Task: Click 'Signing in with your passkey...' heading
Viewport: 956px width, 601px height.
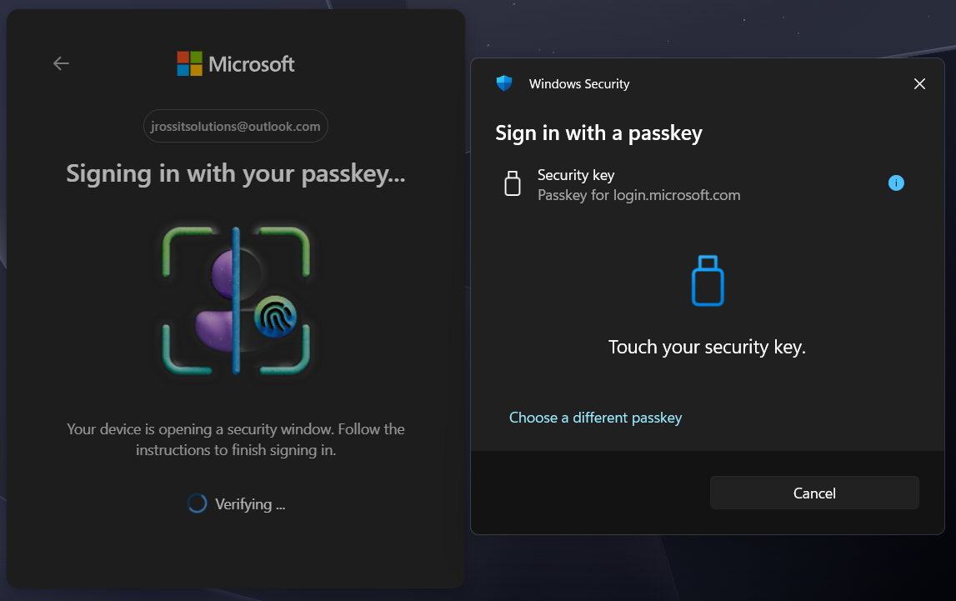Action: tap(236, 173)
